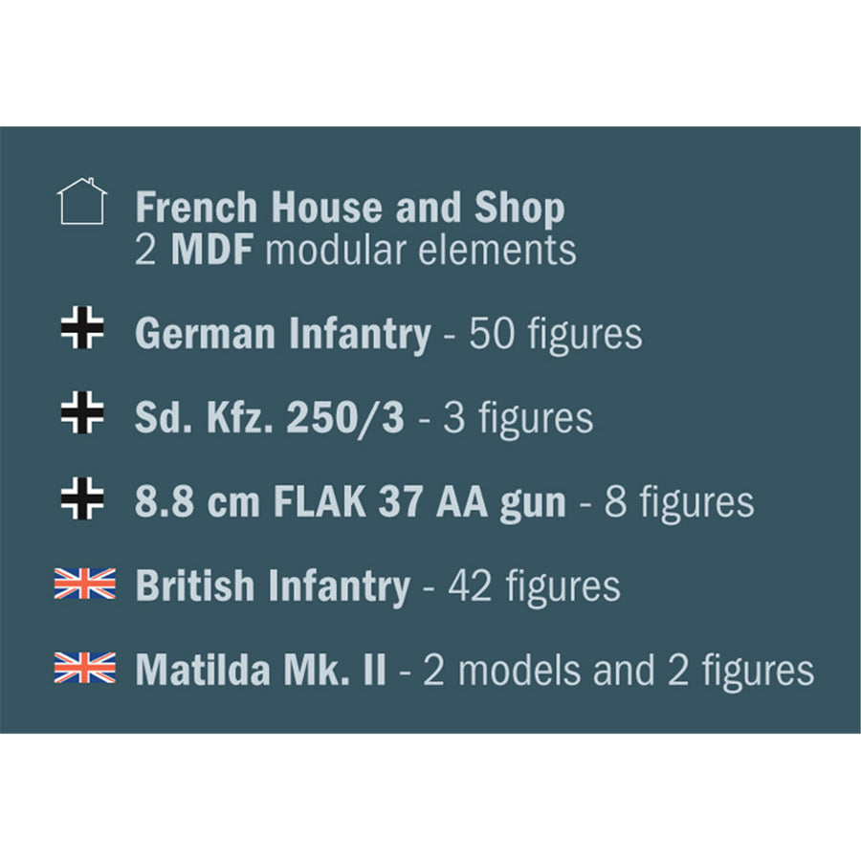Click the 2 MDF modular elements text
This screenshot has height=861, width=861.
tap(356, 251)
